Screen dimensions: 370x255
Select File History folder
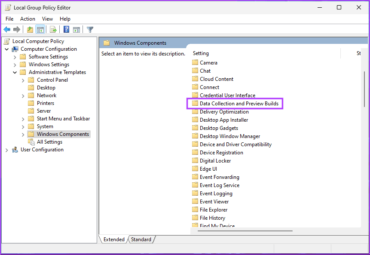coord(208,218)
